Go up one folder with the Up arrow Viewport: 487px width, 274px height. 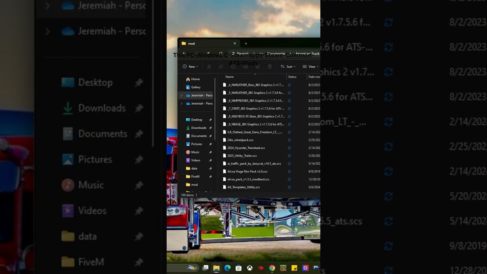(x=208, y=53)
